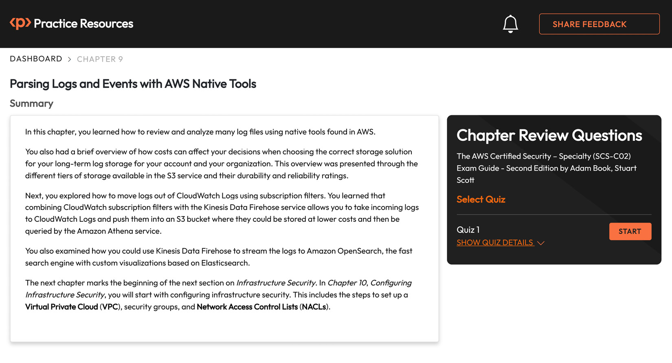Viewport: 672px width, 363px height.
Task: Click the bold 'Network Access Control Lists' text
Action: click(247, 307)
